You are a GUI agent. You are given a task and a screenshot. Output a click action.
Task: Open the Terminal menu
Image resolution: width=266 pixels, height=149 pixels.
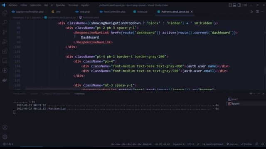(x=73, y=5)
